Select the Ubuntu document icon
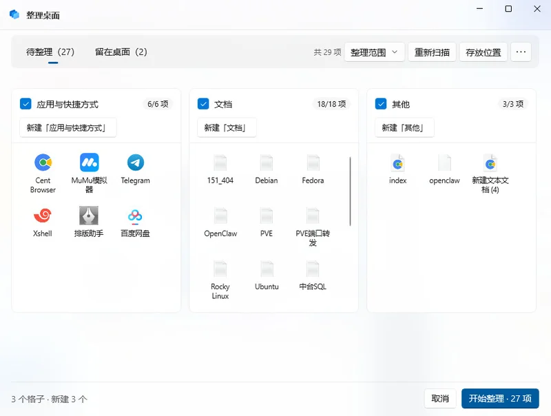The image size is (551, 416). pyautogui.click(x=267, y=269)
